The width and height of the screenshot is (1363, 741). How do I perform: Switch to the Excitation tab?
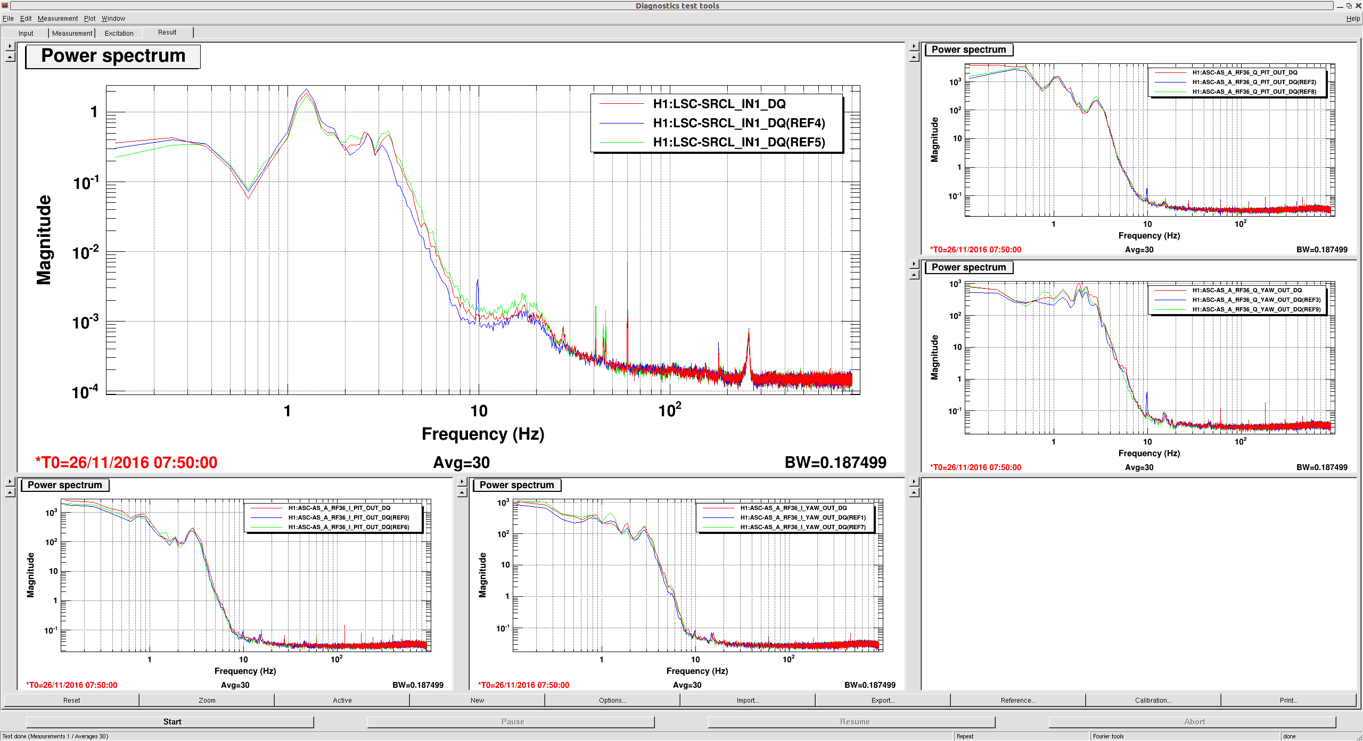pos(119,33)
